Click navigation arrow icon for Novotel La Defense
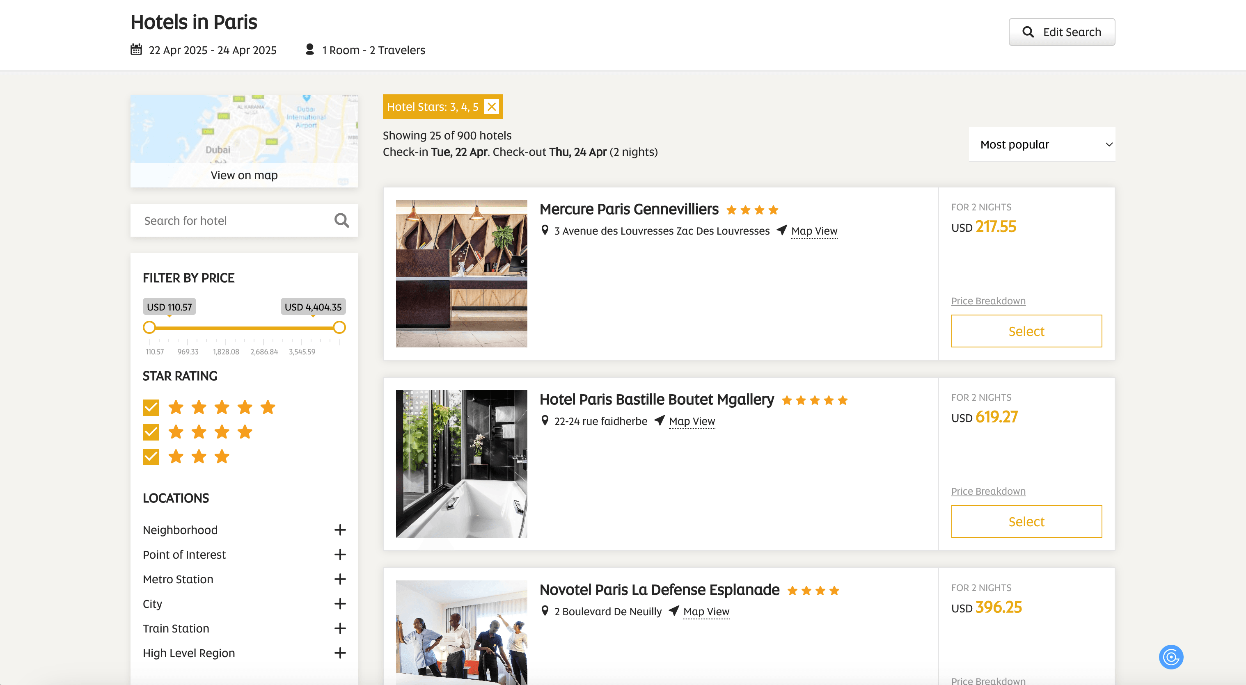The height and width of the screenshot is (685, 1246). [674, 611]
